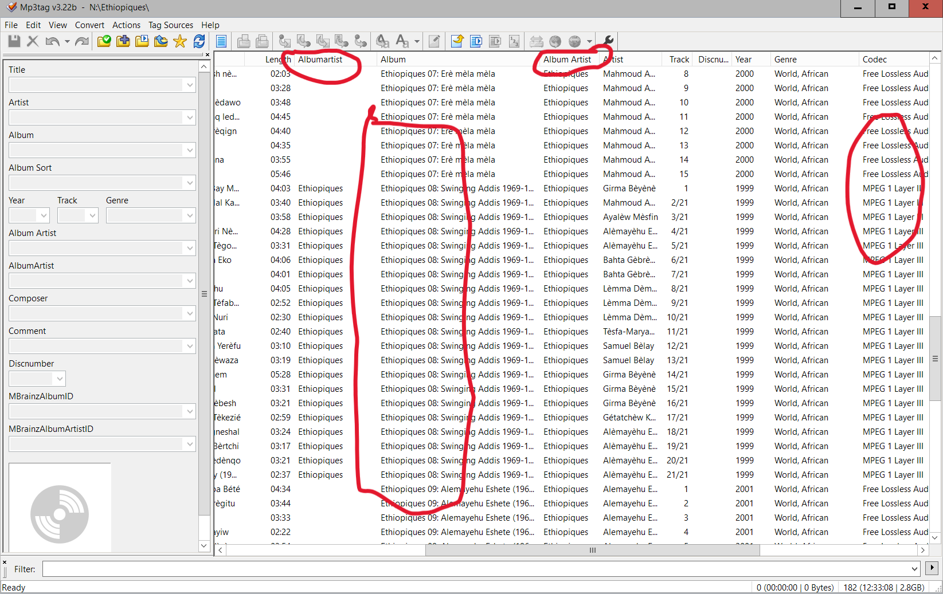This screenshot has height=594, width=943.
Task: Click the Export icon with yellow arrow
Action: click(x=457, y=41)
